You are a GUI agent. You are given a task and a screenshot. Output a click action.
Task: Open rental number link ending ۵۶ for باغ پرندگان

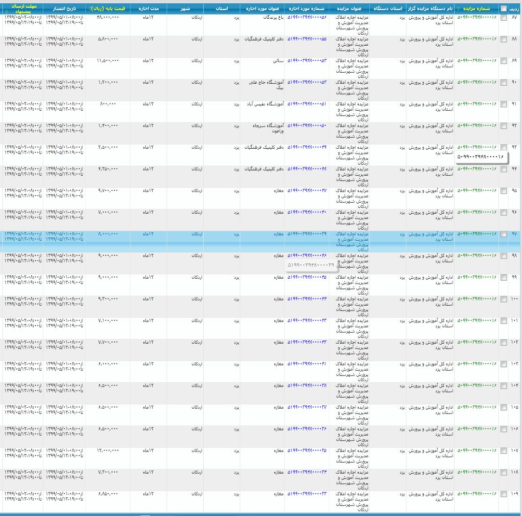click(307, 17)
